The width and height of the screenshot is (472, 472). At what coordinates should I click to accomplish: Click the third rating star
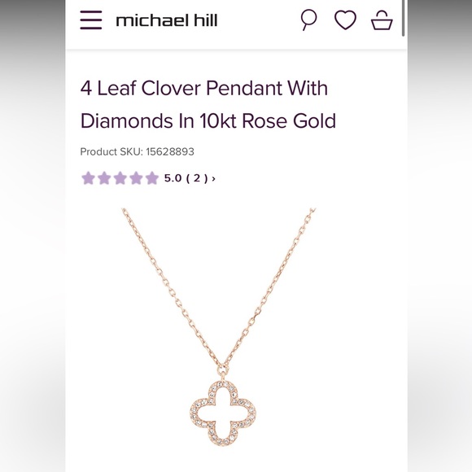(120, 178)
